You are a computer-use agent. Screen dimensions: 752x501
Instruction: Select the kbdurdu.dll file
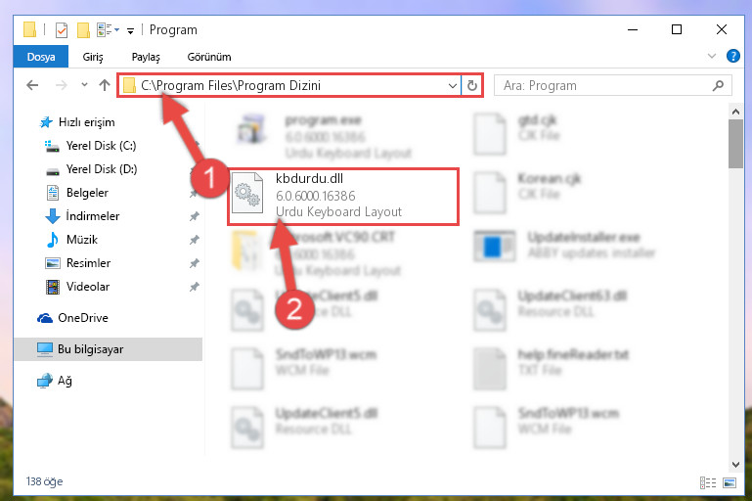343,197
